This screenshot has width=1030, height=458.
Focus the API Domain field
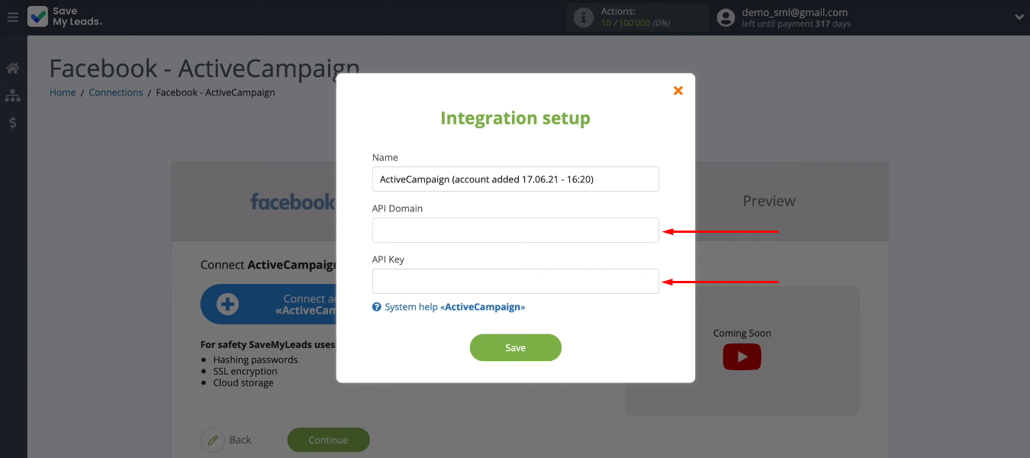[x=515, y=230]
